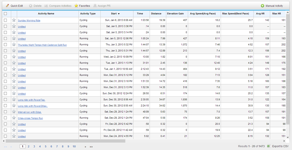Image resolution: width=292 pixels, height=150 pixels.
Task: Select checkbox for Long ride with Power2Max
Action: click(x=5, y=106)
